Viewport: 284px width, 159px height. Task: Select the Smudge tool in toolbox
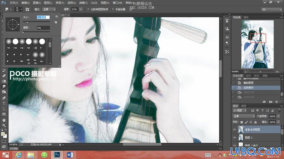click(x=4, y=86)
